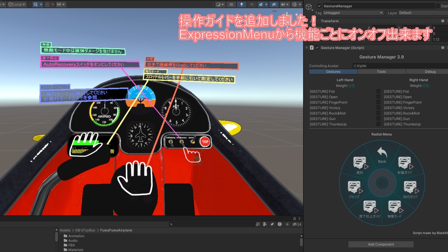448x252 pixels.
Task: Select 射撃ガイド item in Radial Menu
Action: tap(405, 165)
